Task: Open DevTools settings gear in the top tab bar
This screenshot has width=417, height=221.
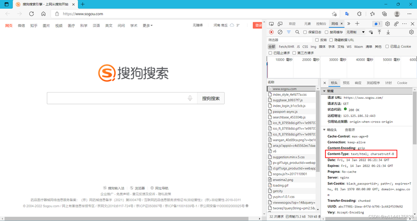Action: click(x=387, y=24)
